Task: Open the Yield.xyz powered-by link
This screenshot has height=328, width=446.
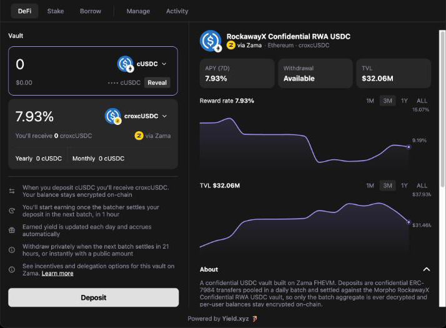Action: point(235,319)
